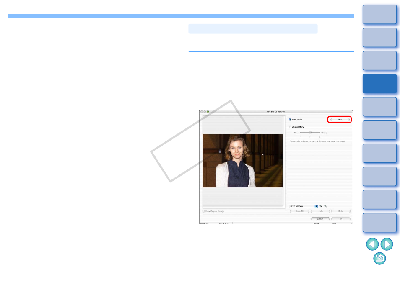Viewport: 400px width, 282px height.
Task: Open the Fit to window dropdown
Action: pos(303,206)
